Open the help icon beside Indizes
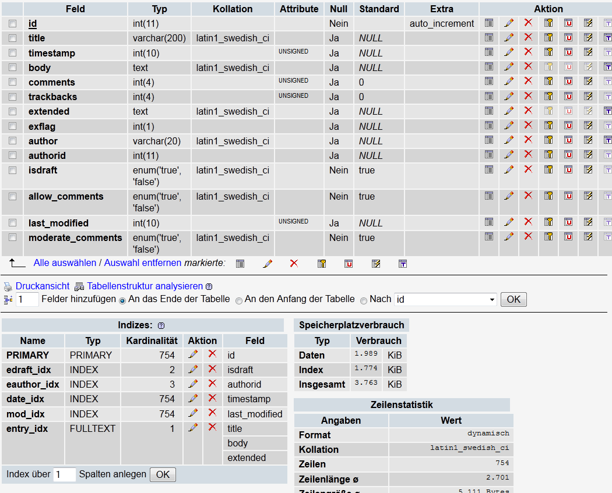Viewport: 612px width, 493px height. pyautogui.click(x=161, y=325)
